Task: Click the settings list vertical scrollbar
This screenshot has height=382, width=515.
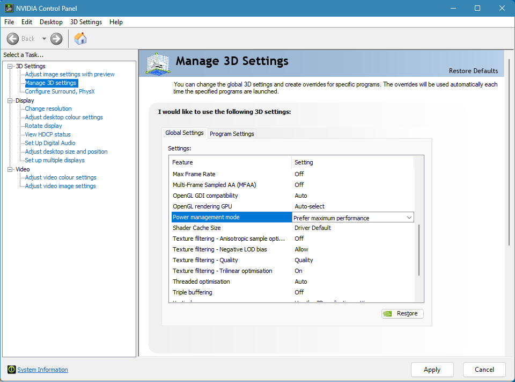Action: (x=420, y=250)
